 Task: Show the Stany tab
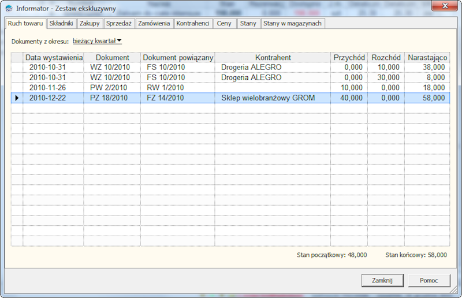pos(248,24)
